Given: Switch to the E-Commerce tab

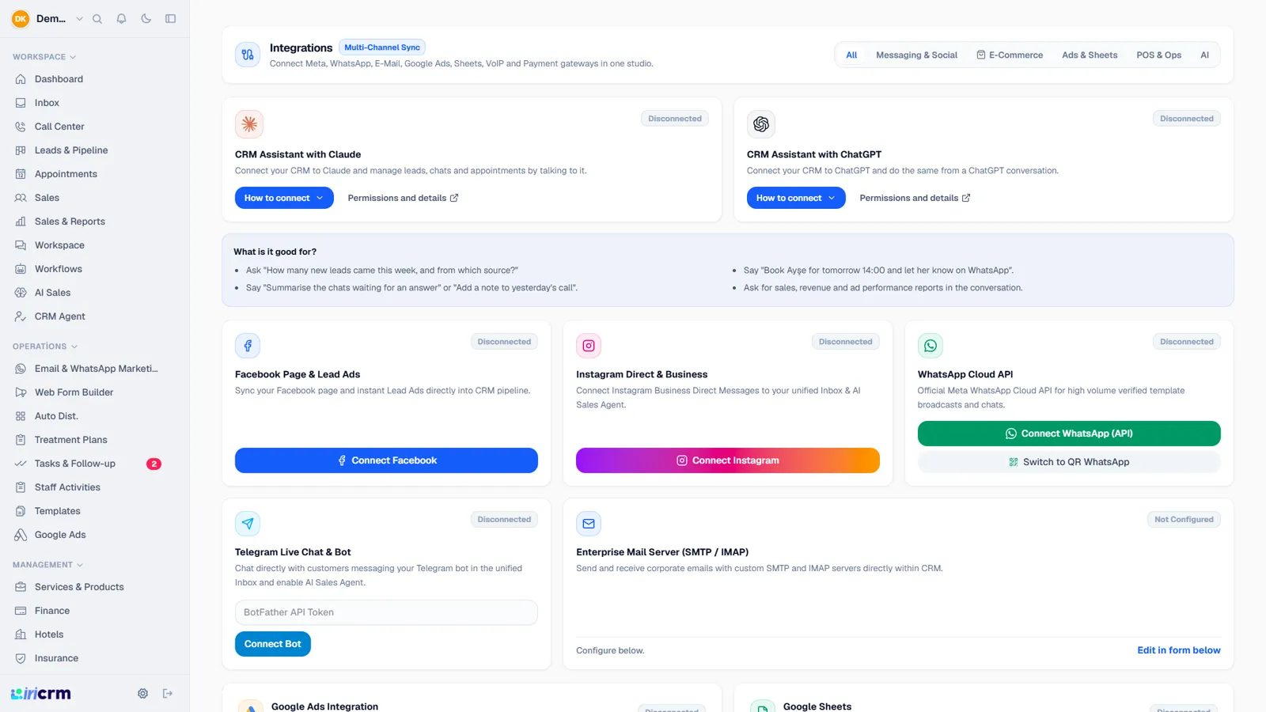Looking at the screenshot, I should [1010, 55].
